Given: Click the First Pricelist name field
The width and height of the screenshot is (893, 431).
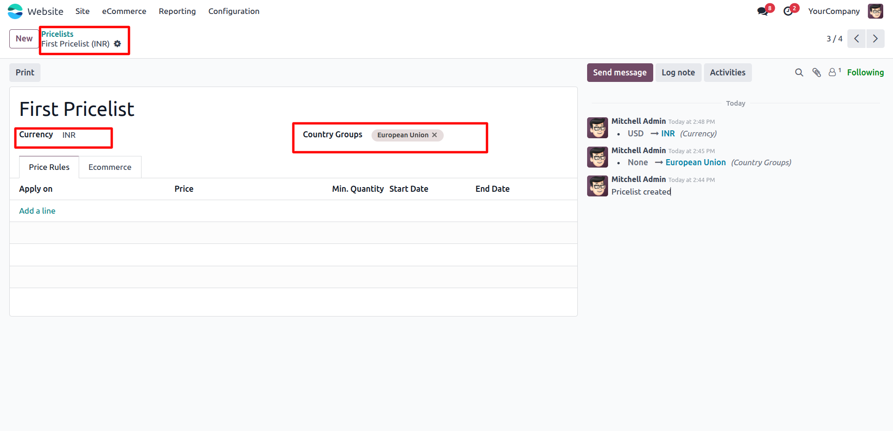Looking at the screenshot, I should coord(77,109).
